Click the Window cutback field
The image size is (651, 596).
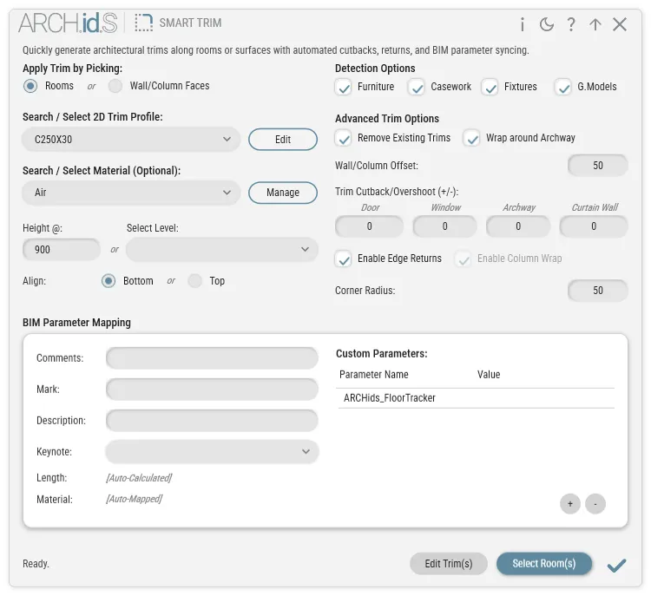[444, 226]
